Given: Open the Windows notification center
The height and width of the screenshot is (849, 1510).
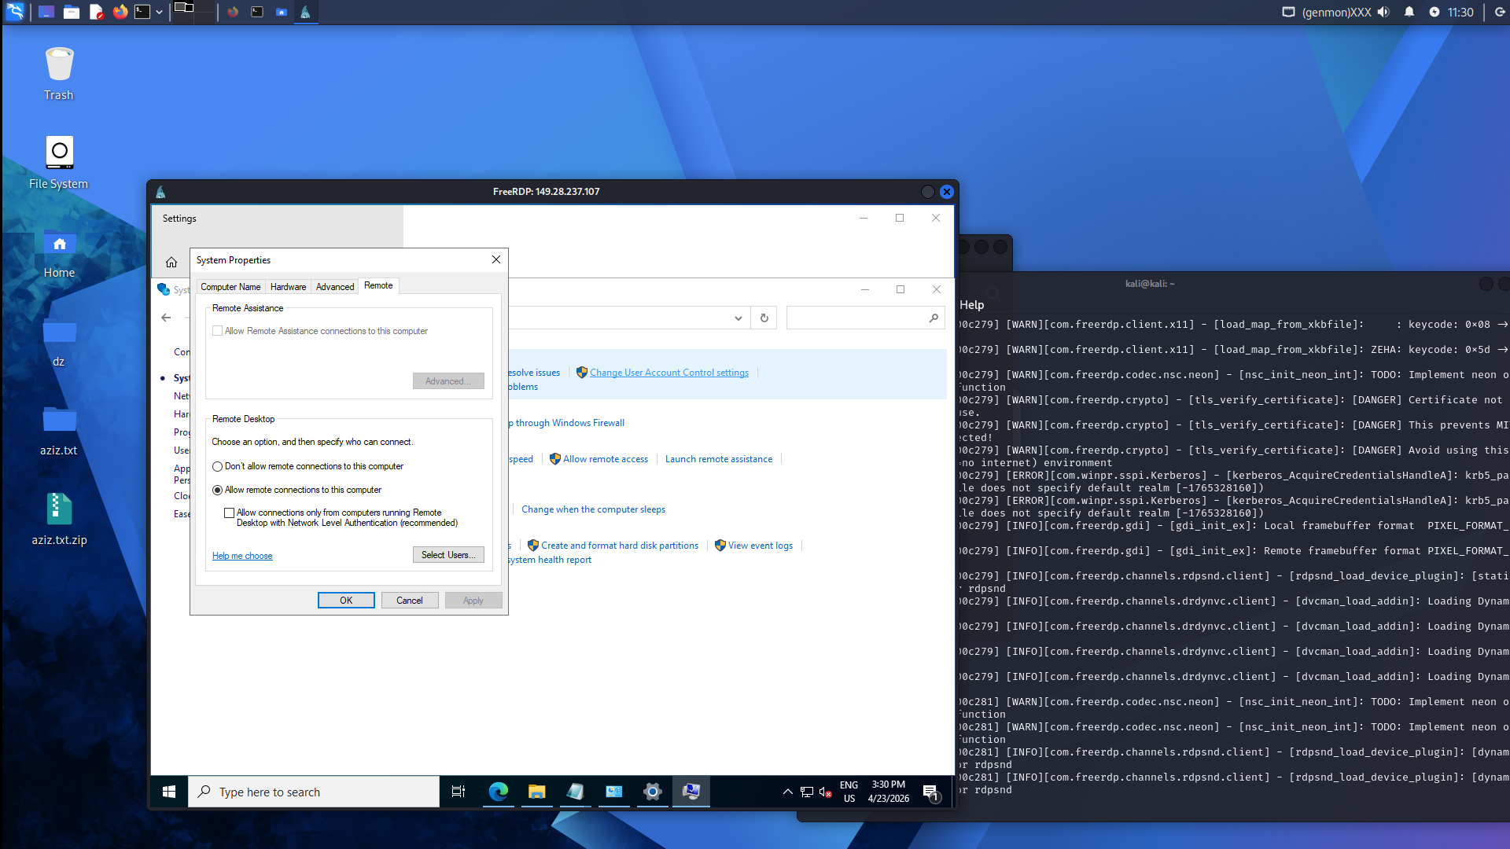Looking at the screenshot, I should [931, 792].
